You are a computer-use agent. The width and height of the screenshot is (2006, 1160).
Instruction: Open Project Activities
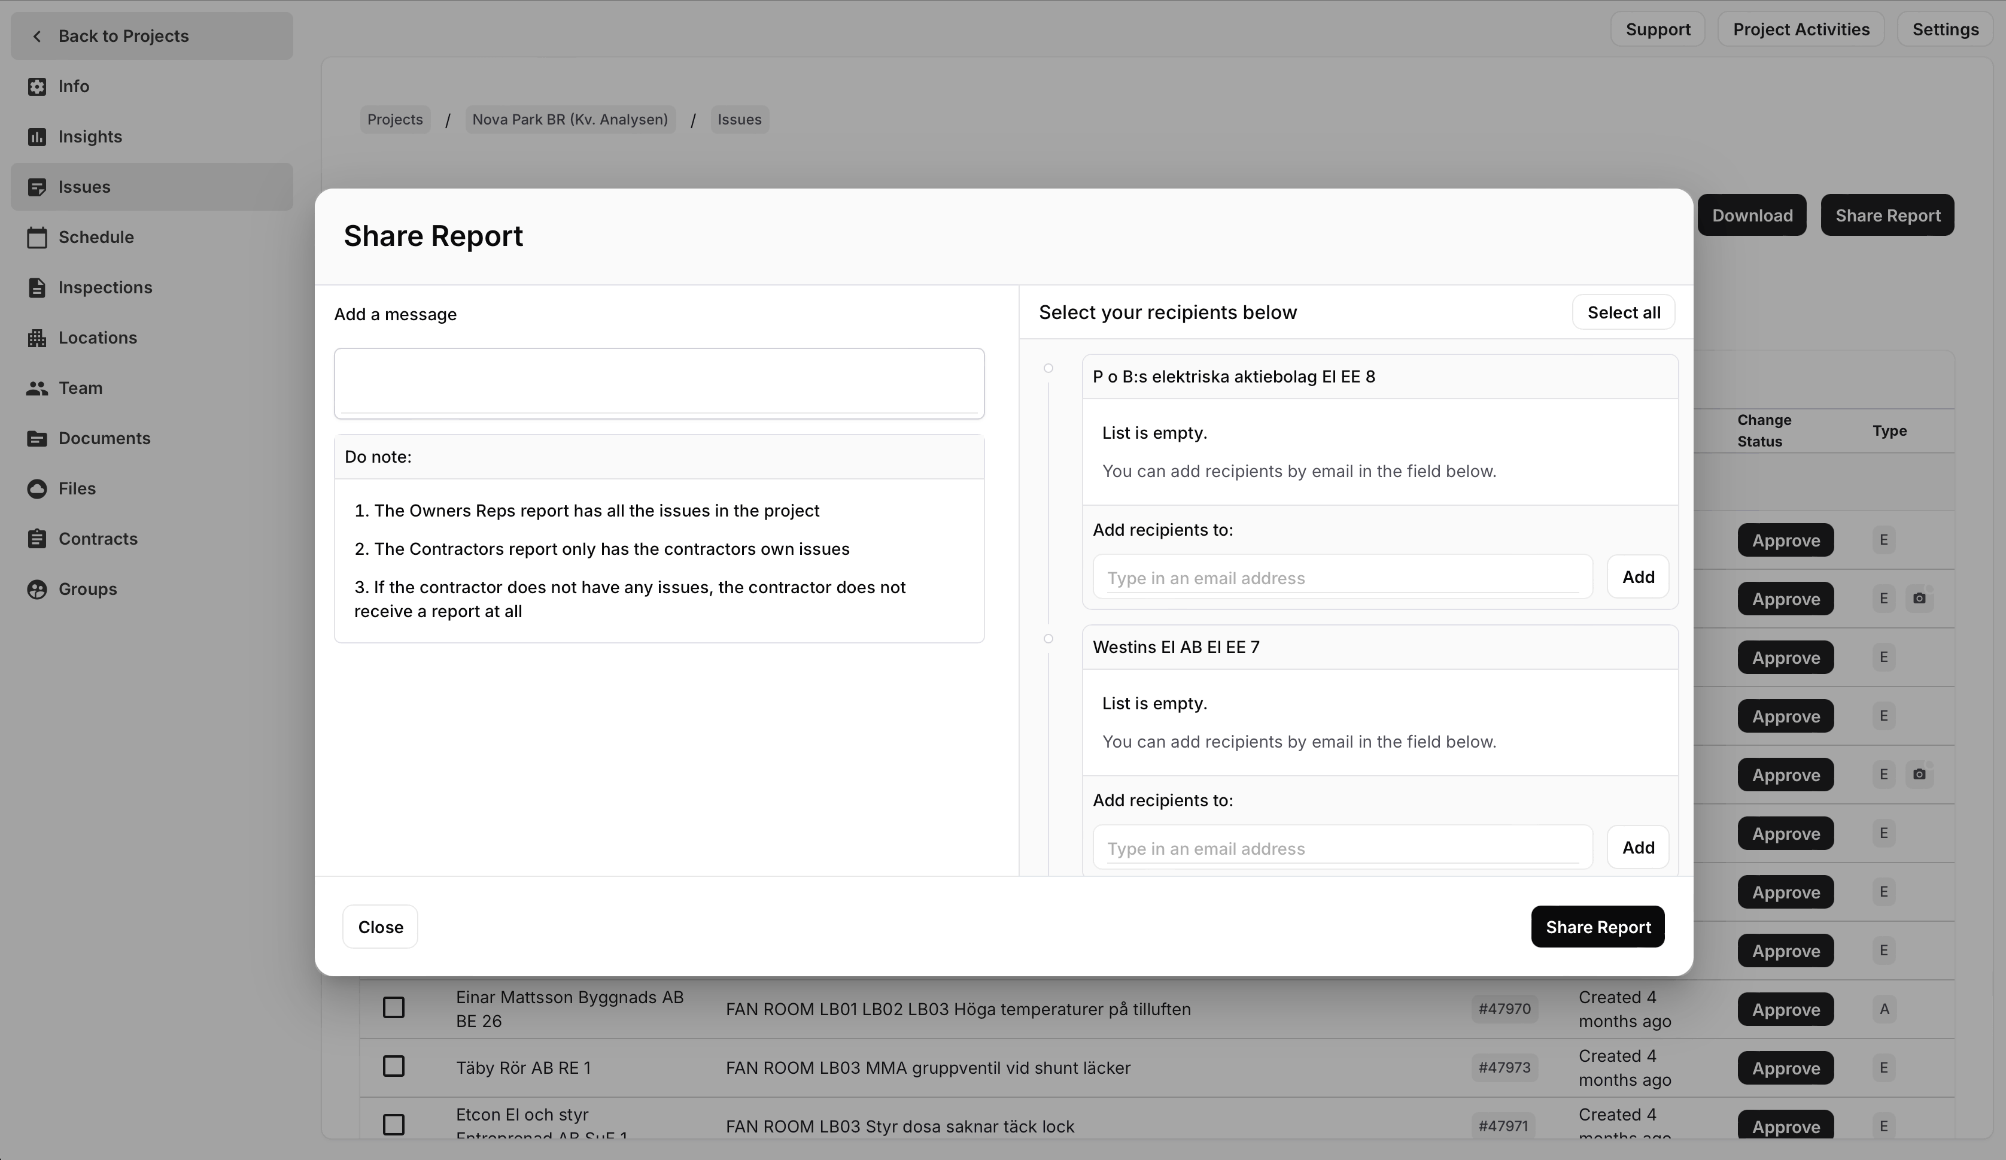tap(1801, 29)
